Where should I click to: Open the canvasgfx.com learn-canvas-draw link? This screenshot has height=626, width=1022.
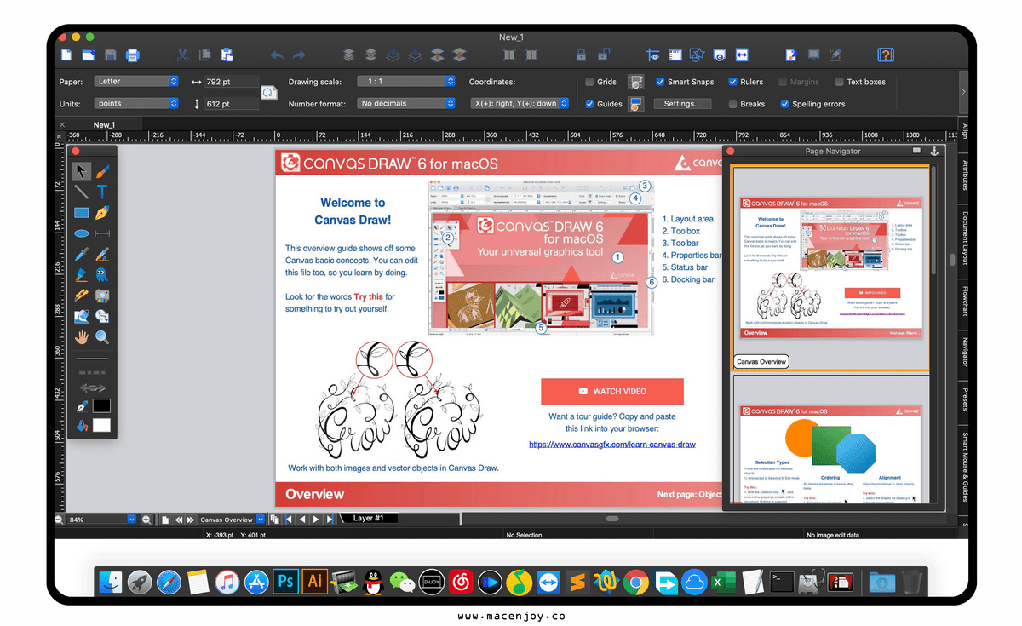[x=612, y=445]
